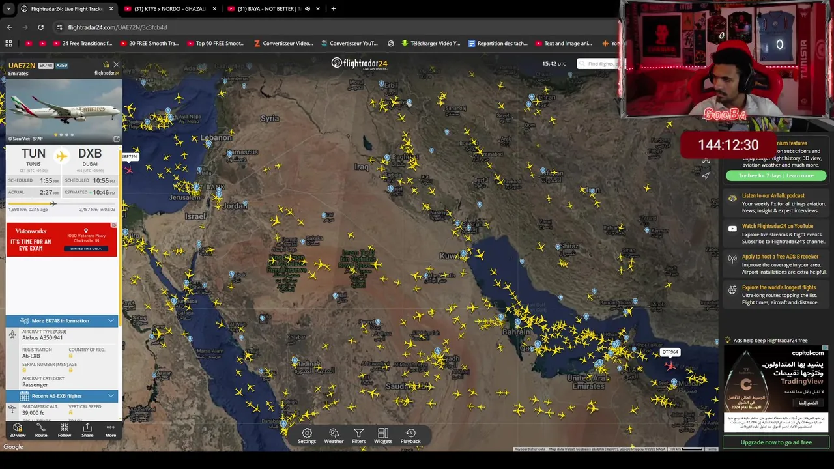Expand the Recent A6-EXB flights section
The width and height of the screenshot is (834, 469).
point(62,396)
